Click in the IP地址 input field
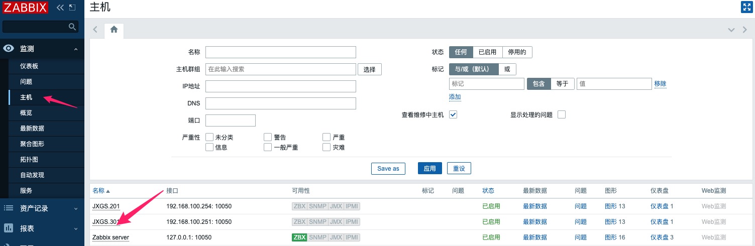 click(x=281, y=86)
